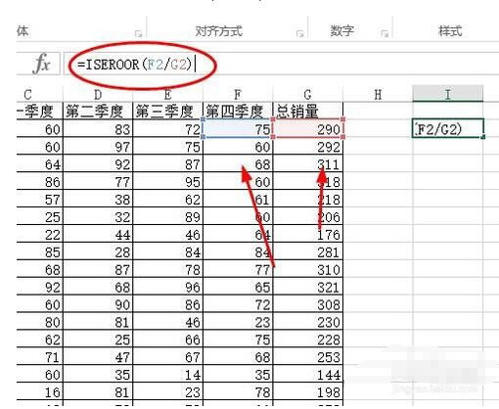The height and width of the screenshot is (409, 499).
Task: Click the 第三季度 header cell
Action: [x=167, y=111]
